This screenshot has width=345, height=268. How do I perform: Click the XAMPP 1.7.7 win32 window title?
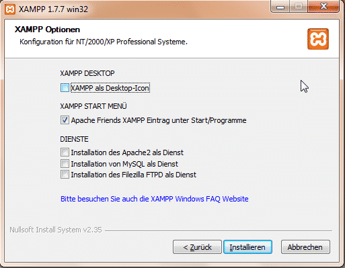tap(53, 9)
